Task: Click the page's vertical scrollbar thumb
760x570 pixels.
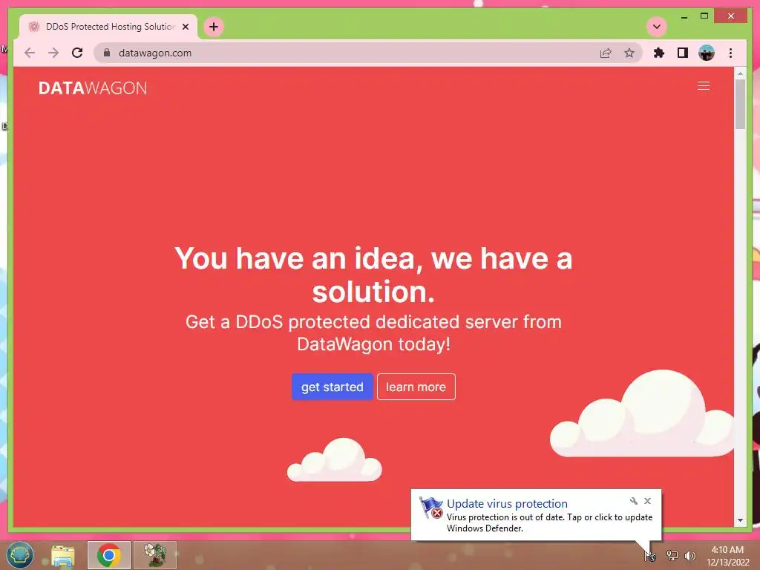Action: (740, 104)
